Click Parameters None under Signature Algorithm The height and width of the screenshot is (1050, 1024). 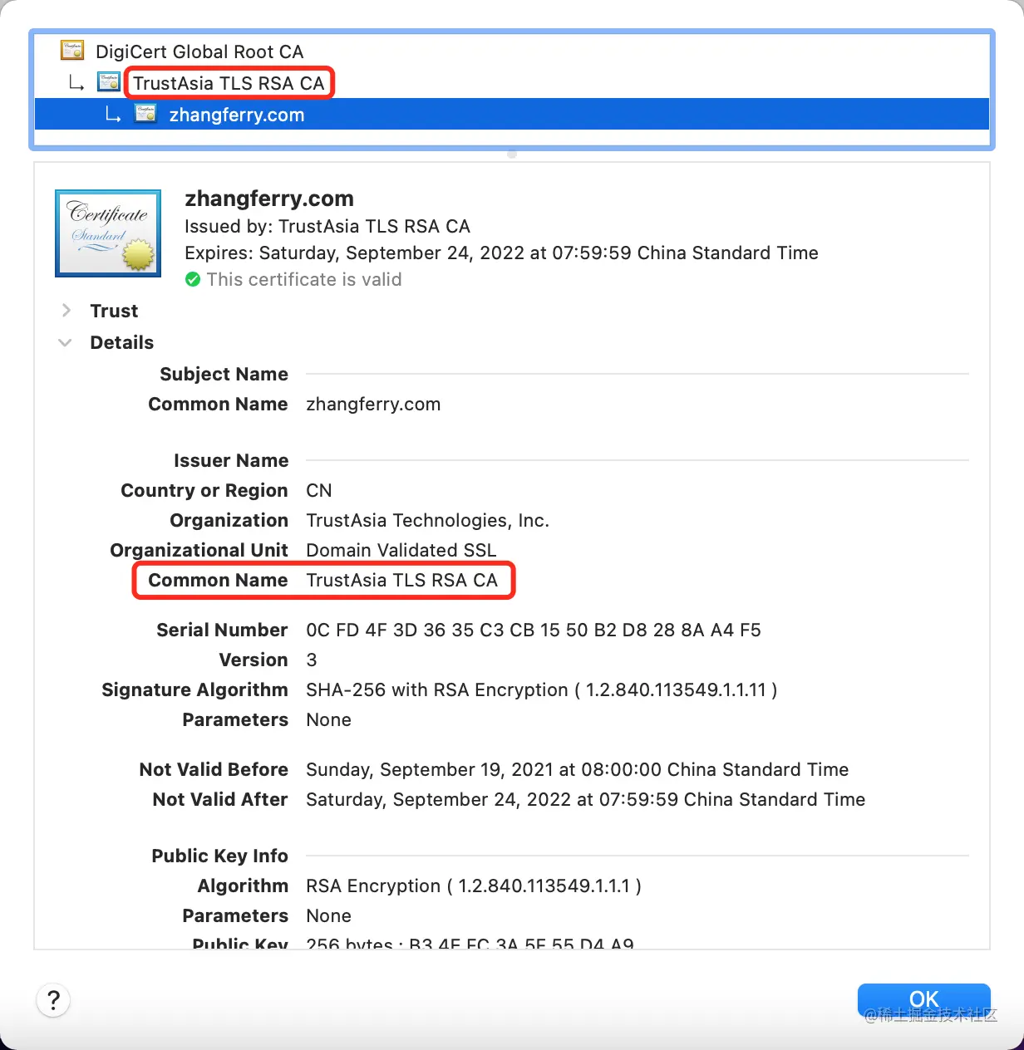pos(328,719)
